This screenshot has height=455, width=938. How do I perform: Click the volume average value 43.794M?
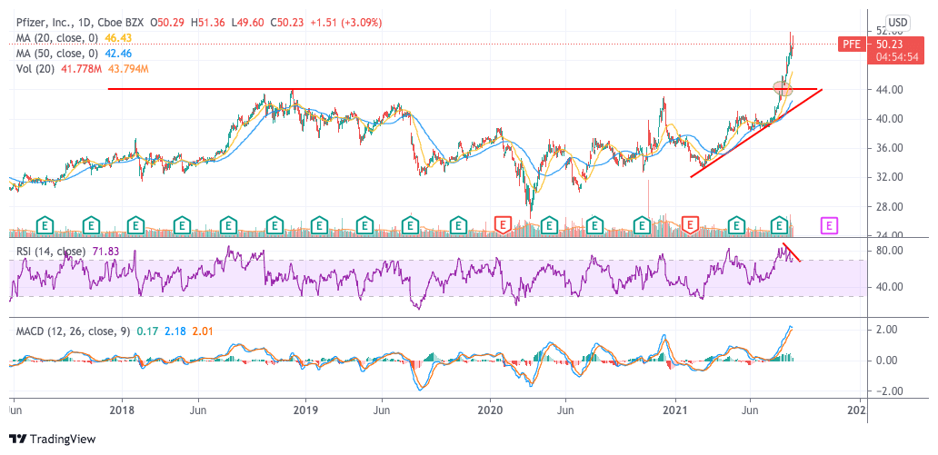(x=127, y=69)
